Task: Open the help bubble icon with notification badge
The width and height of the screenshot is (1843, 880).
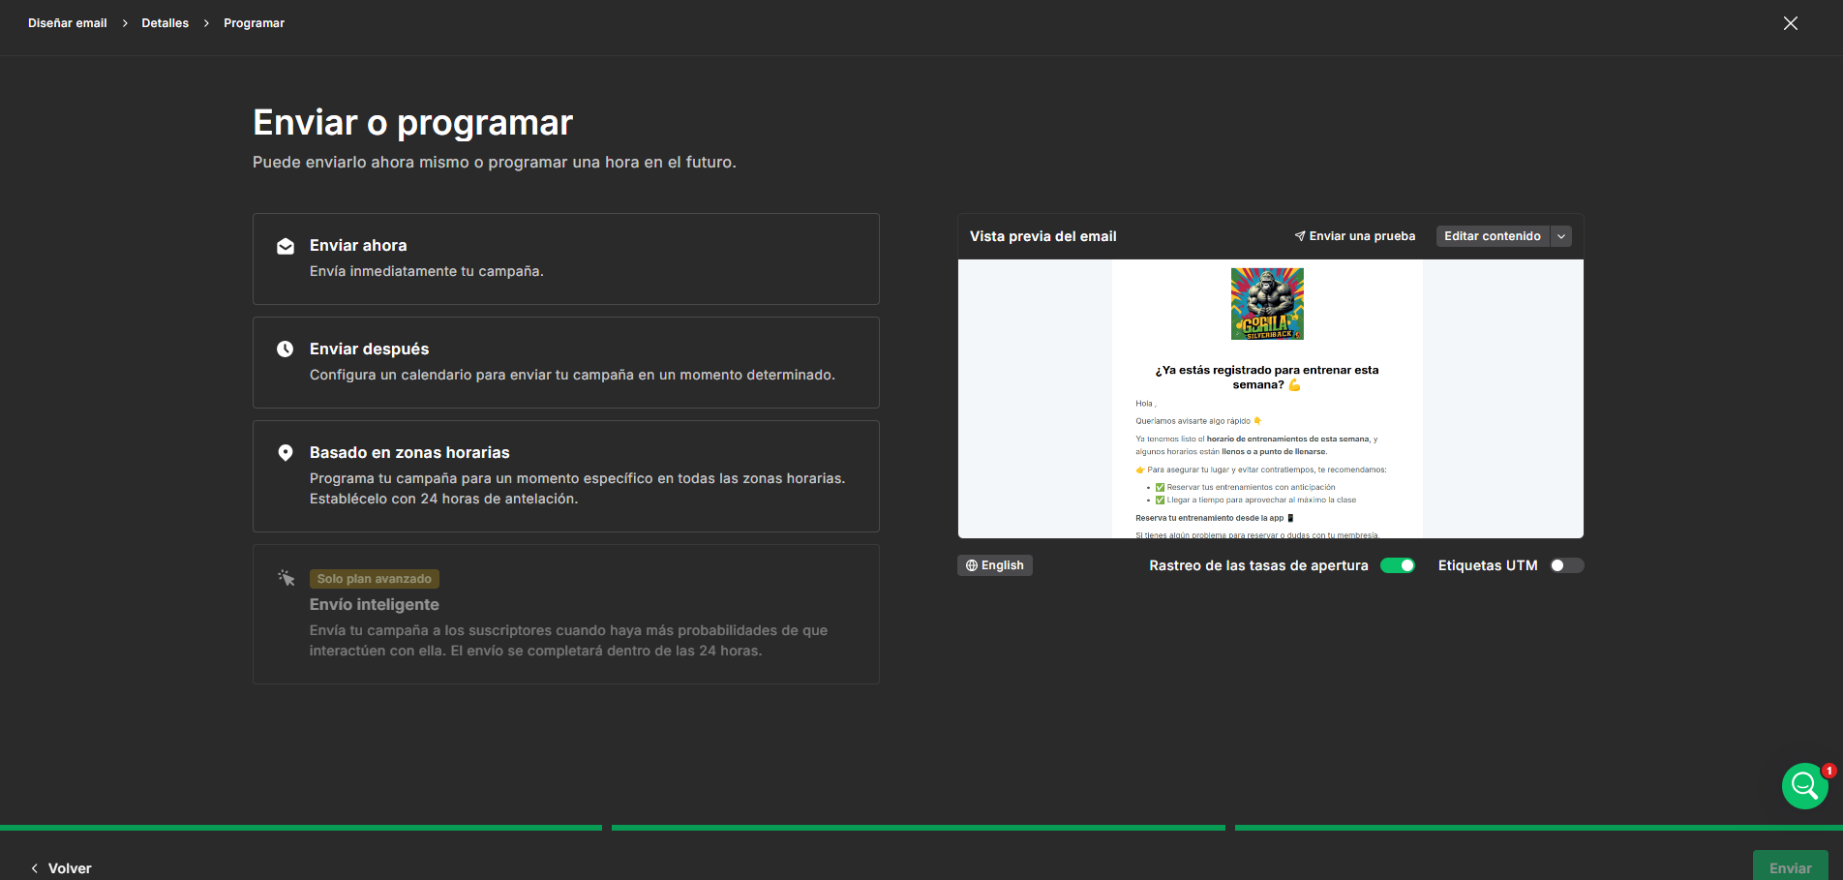Action: [x=1803, y=785]
